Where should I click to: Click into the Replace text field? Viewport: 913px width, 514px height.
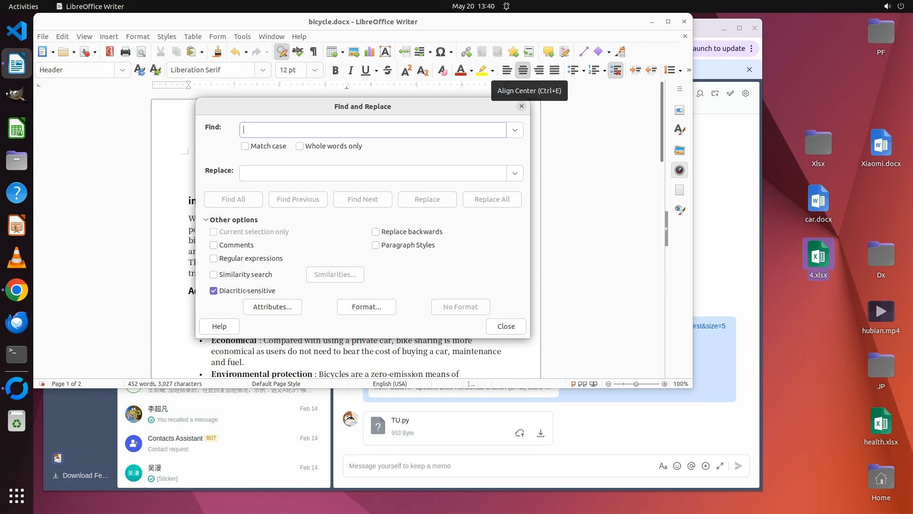click(373, 173)
